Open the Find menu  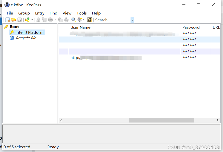point(53,13)
